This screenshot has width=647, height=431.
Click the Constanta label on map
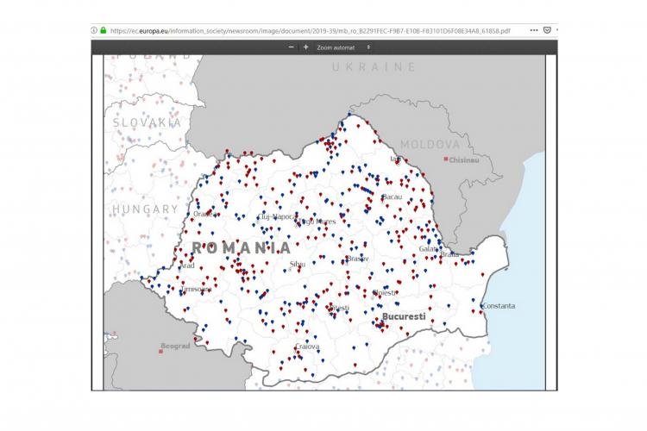[x=499, y=306]
